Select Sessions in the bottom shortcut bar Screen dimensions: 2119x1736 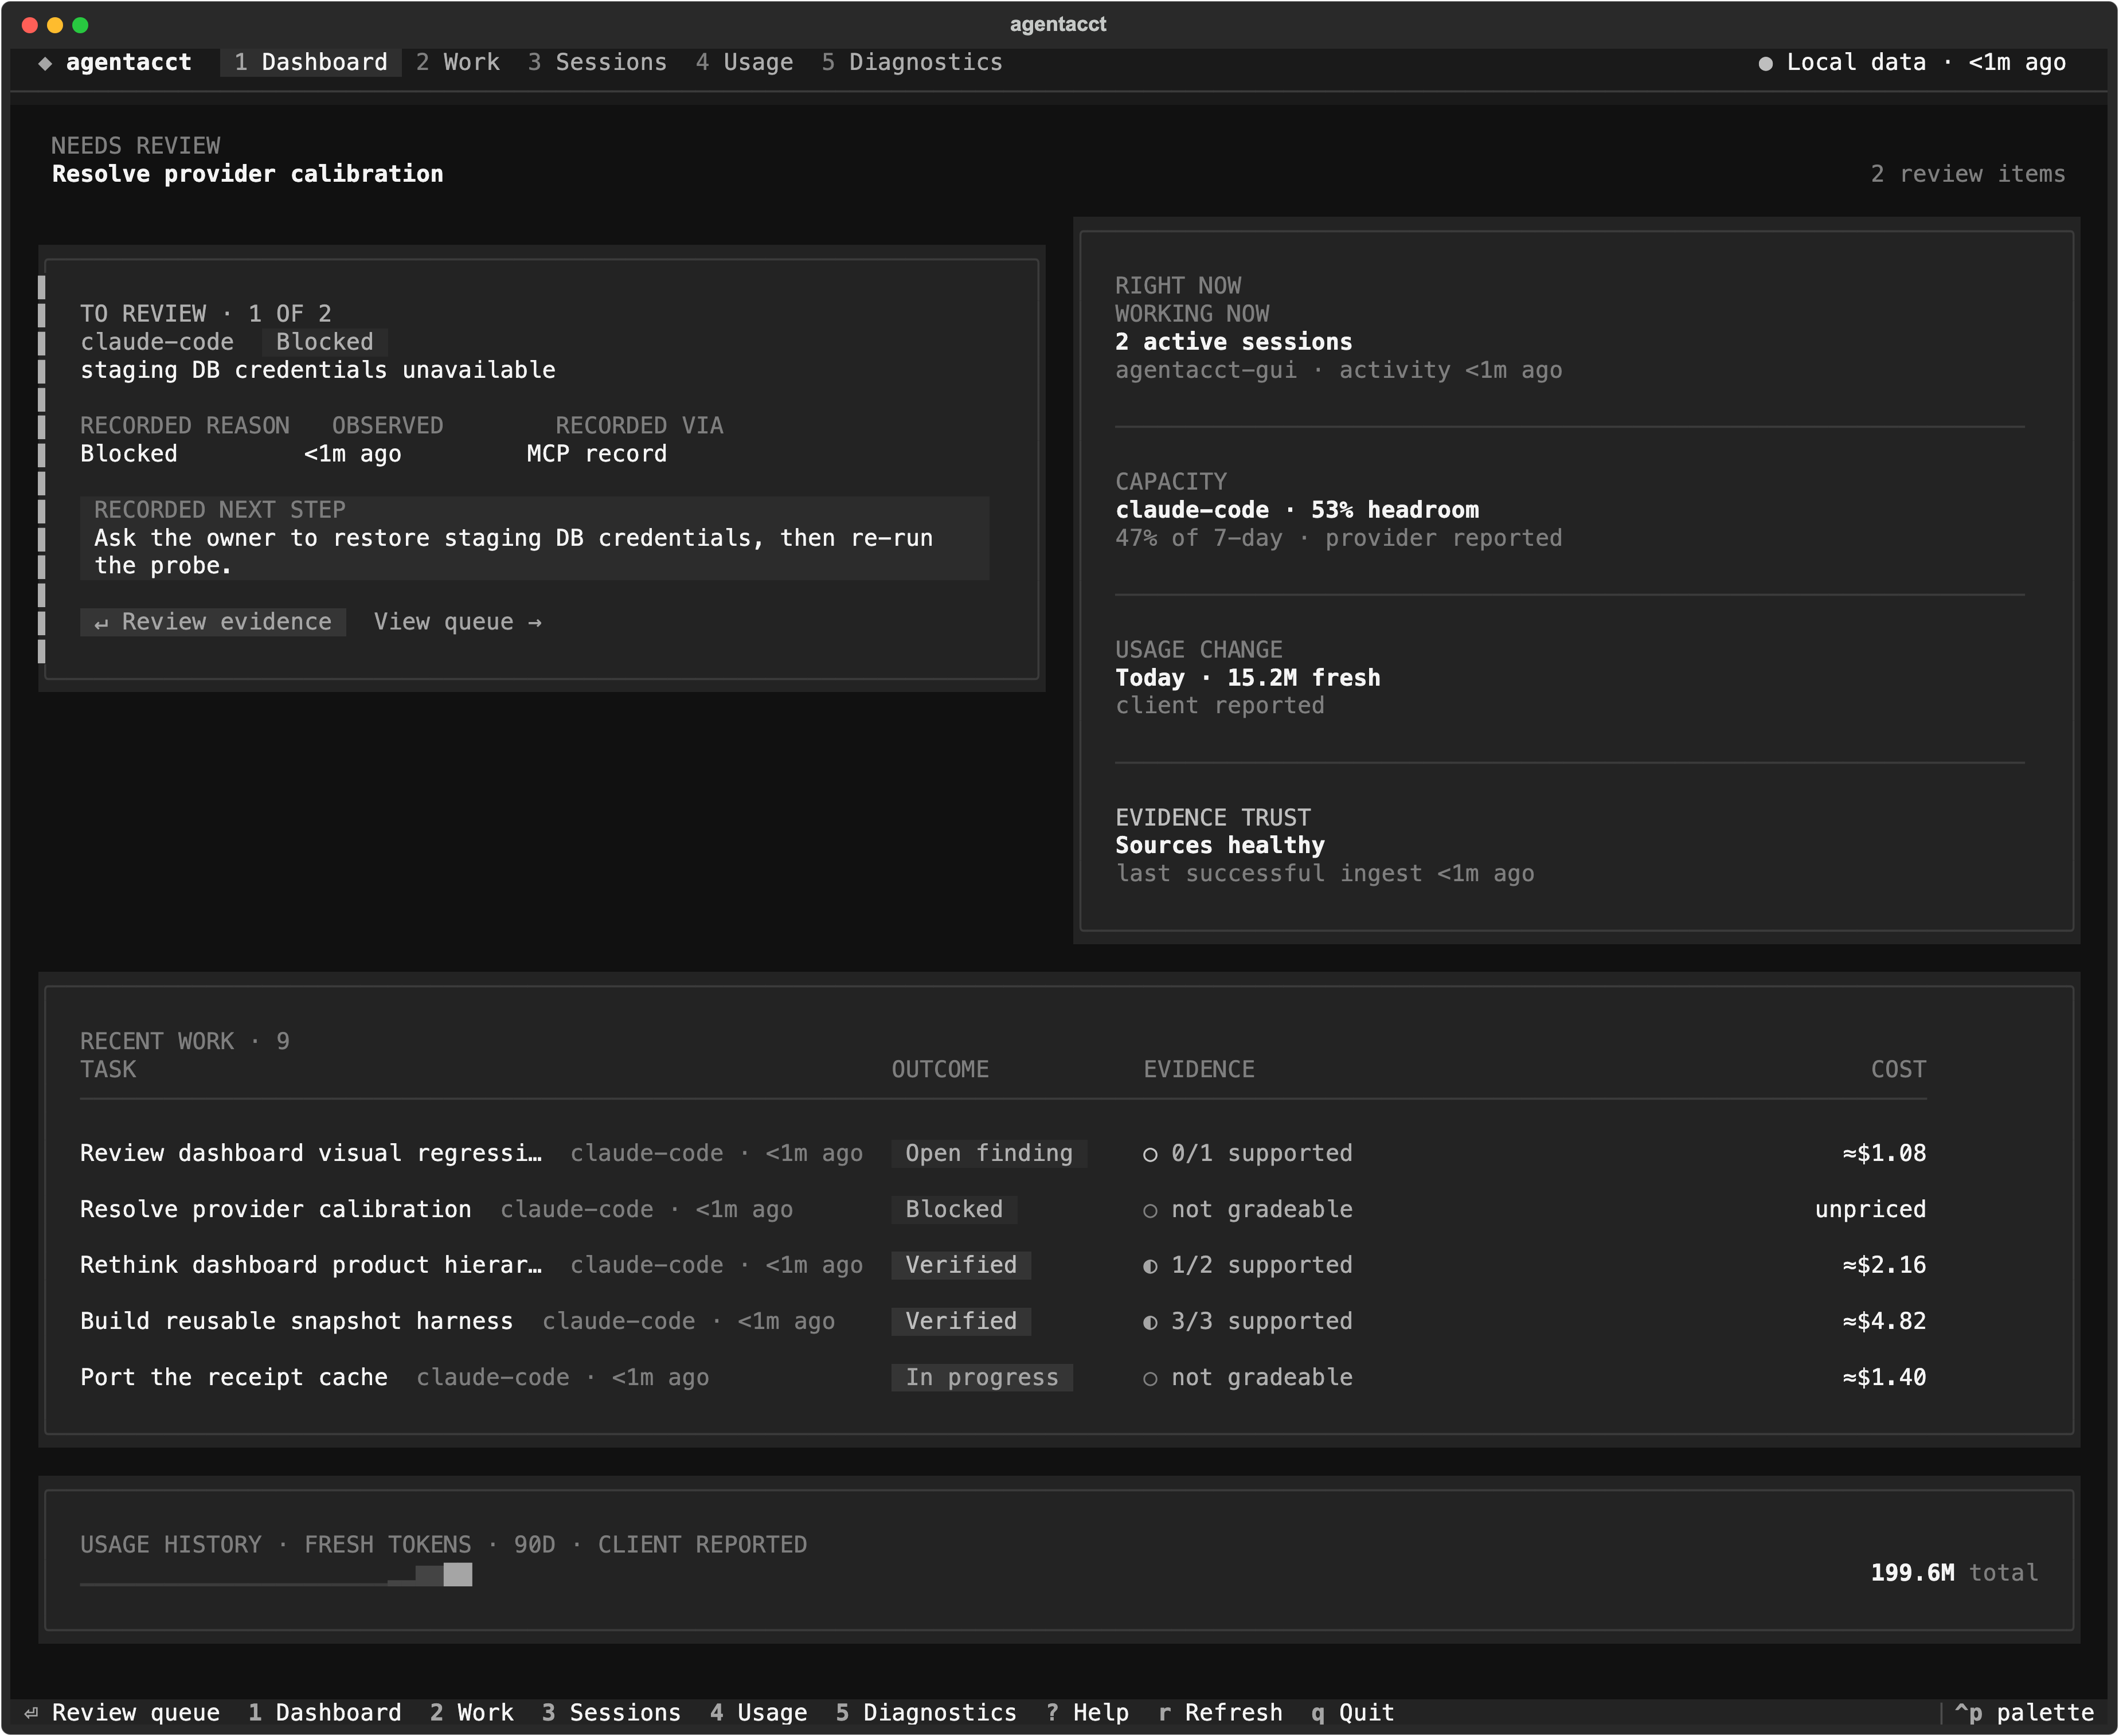[611, 1713]
